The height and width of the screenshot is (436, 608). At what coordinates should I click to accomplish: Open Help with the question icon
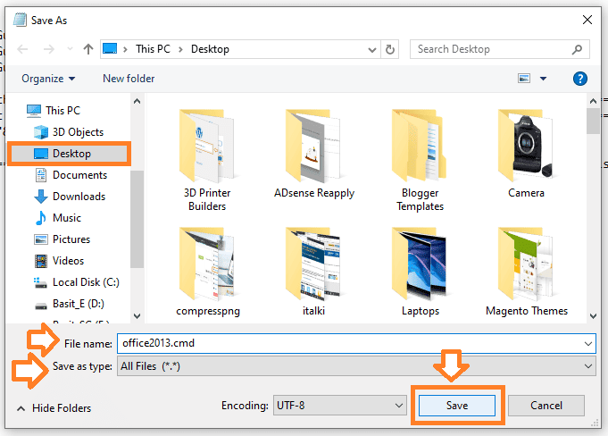(580, 79)
